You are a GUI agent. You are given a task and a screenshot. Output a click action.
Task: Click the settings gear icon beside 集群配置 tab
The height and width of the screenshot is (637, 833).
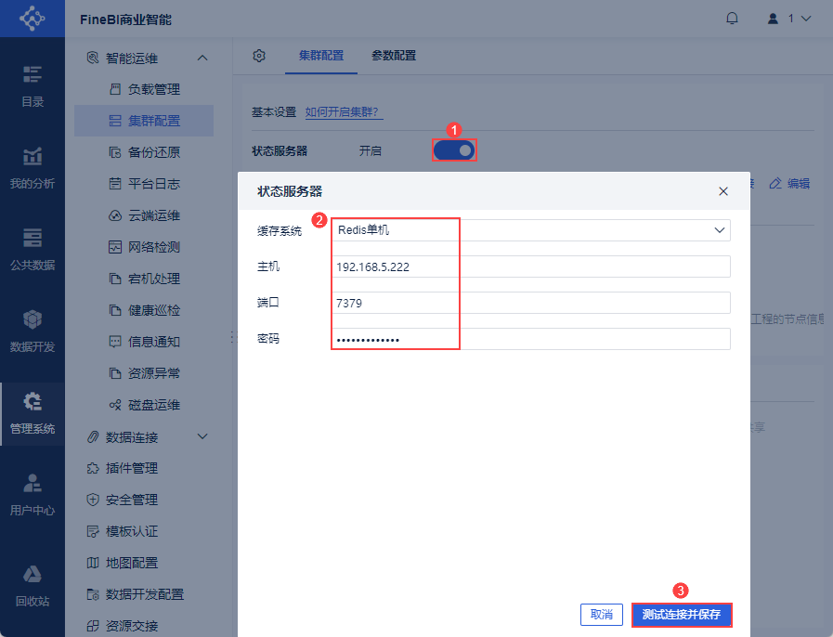click(x=259, y=56)
